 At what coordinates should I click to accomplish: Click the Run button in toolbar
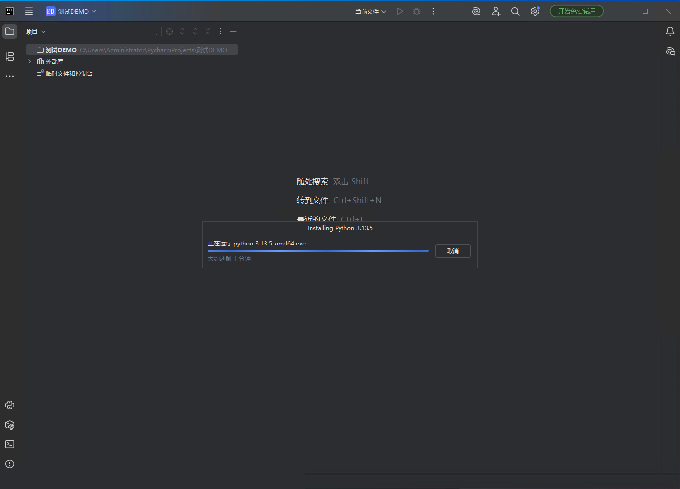400,11
